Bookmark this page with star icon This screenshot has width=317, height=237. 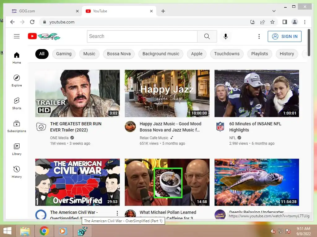272,22
